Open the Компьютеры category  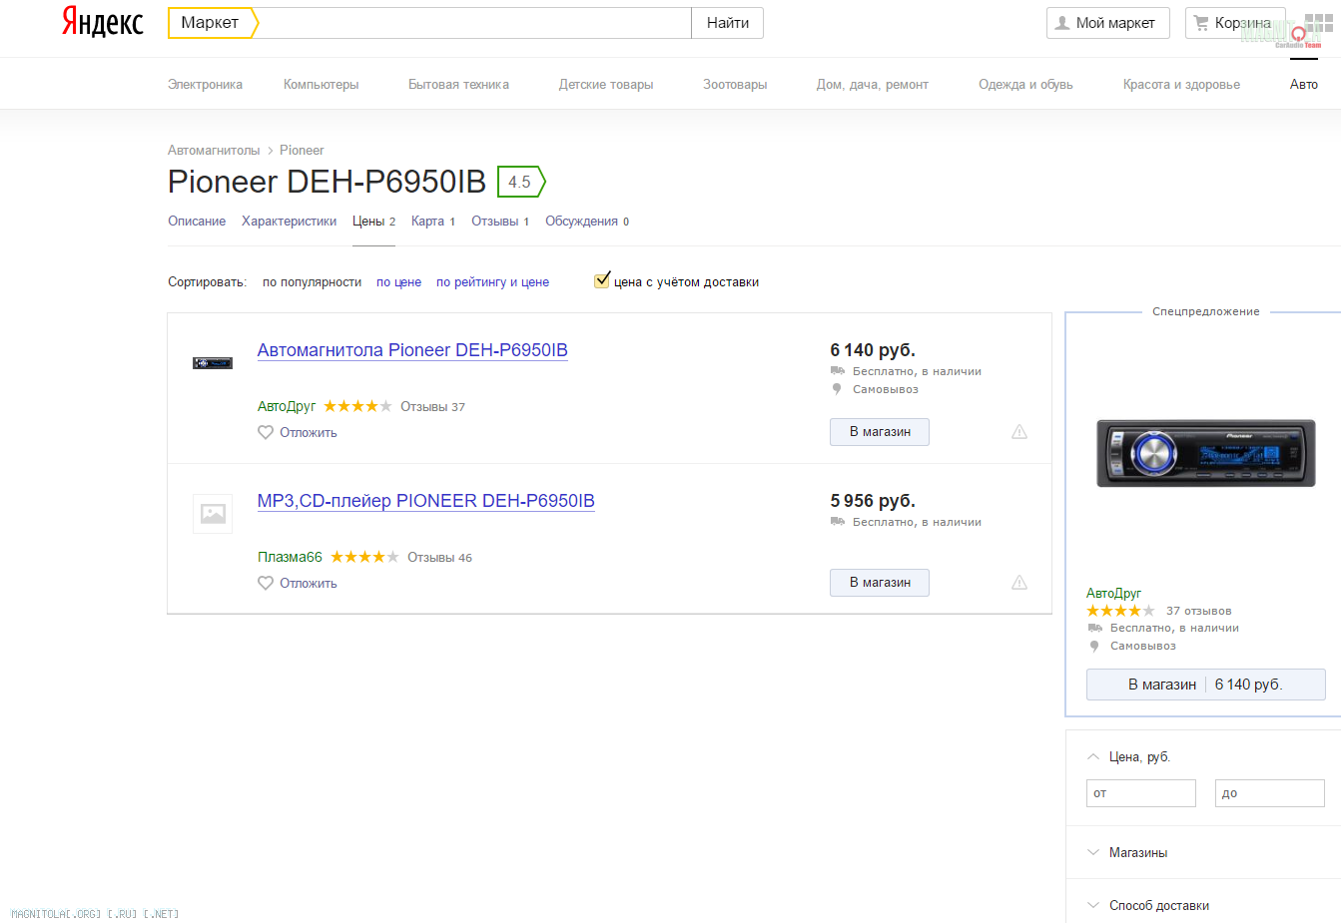click(321, 85)
